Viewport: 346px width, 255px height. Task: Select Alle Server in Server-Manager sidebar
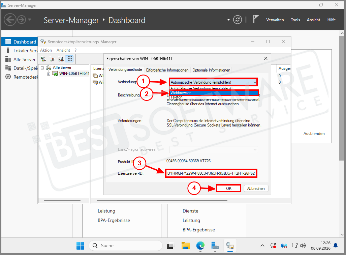pos(20,59)
